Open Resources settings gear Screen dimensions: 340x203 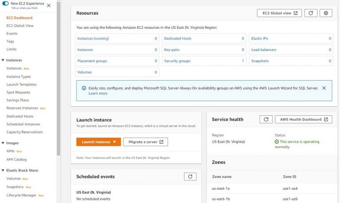[326, 13]
